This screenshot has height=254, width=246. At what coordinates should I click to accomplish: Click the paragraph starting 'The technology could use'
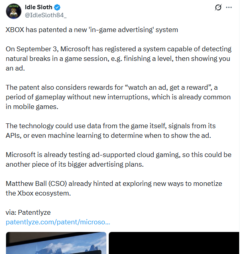point(110,131)
